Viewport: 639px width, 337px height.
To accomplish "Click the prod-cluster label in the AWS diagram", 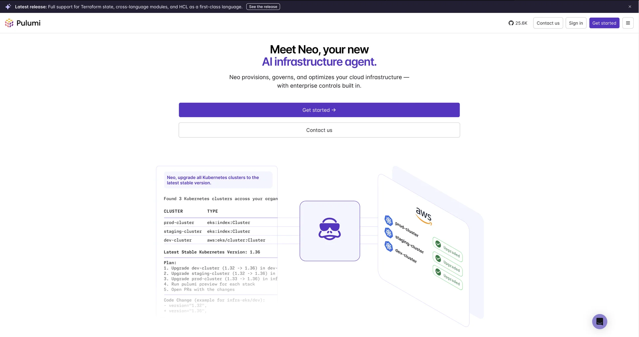I will pyautogui.click(x=407, y=230).
